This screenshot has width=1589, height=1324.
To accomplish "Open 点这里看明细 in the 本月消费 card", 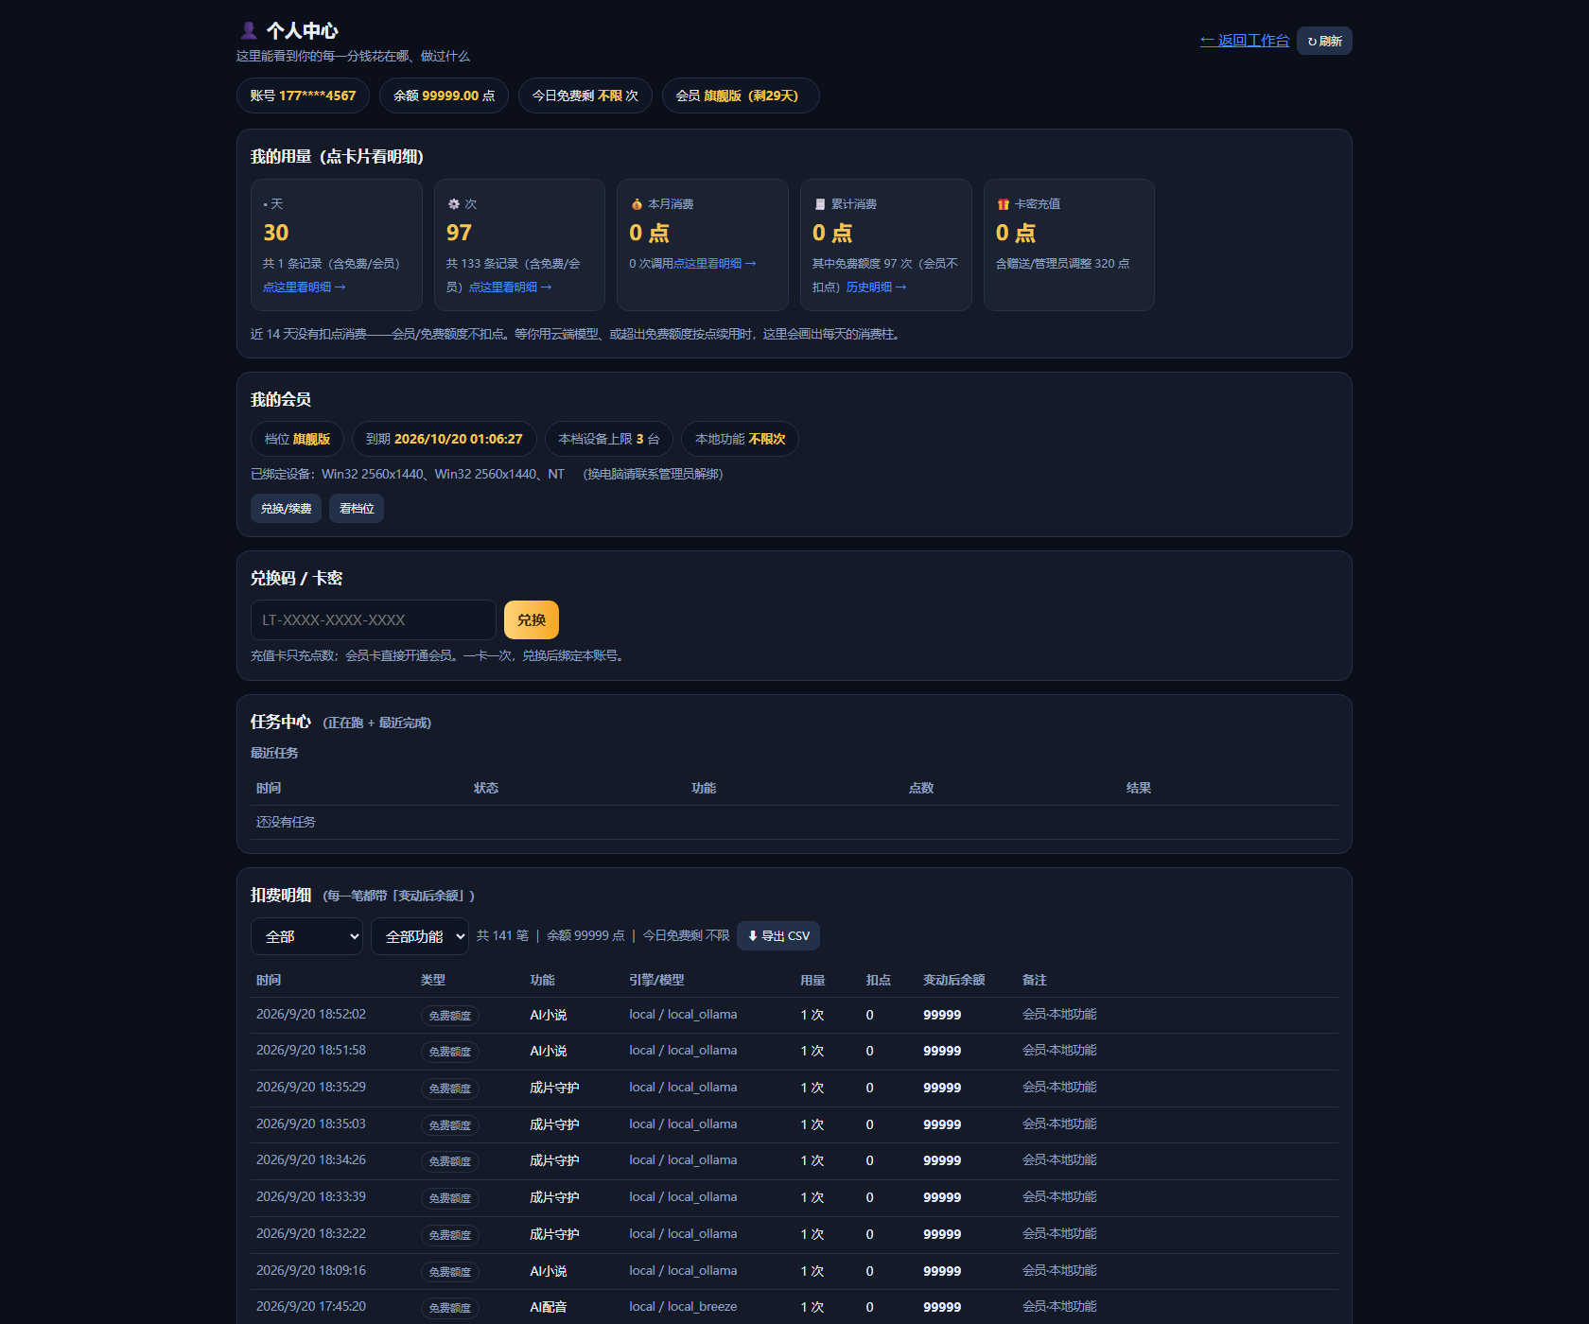I will point(715,264).
